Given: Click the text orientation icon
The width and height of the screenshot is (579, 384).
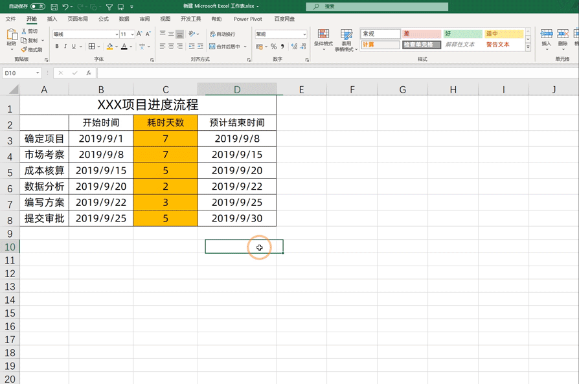Looking at the screenshot, I should tap(192, 34).
